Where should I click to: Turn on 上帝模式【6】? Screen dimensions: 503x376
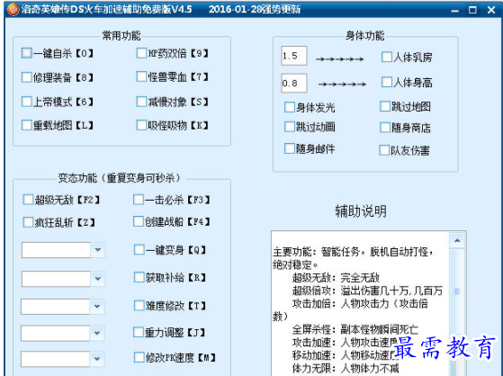pyautogui.click(x=27, y=102)
